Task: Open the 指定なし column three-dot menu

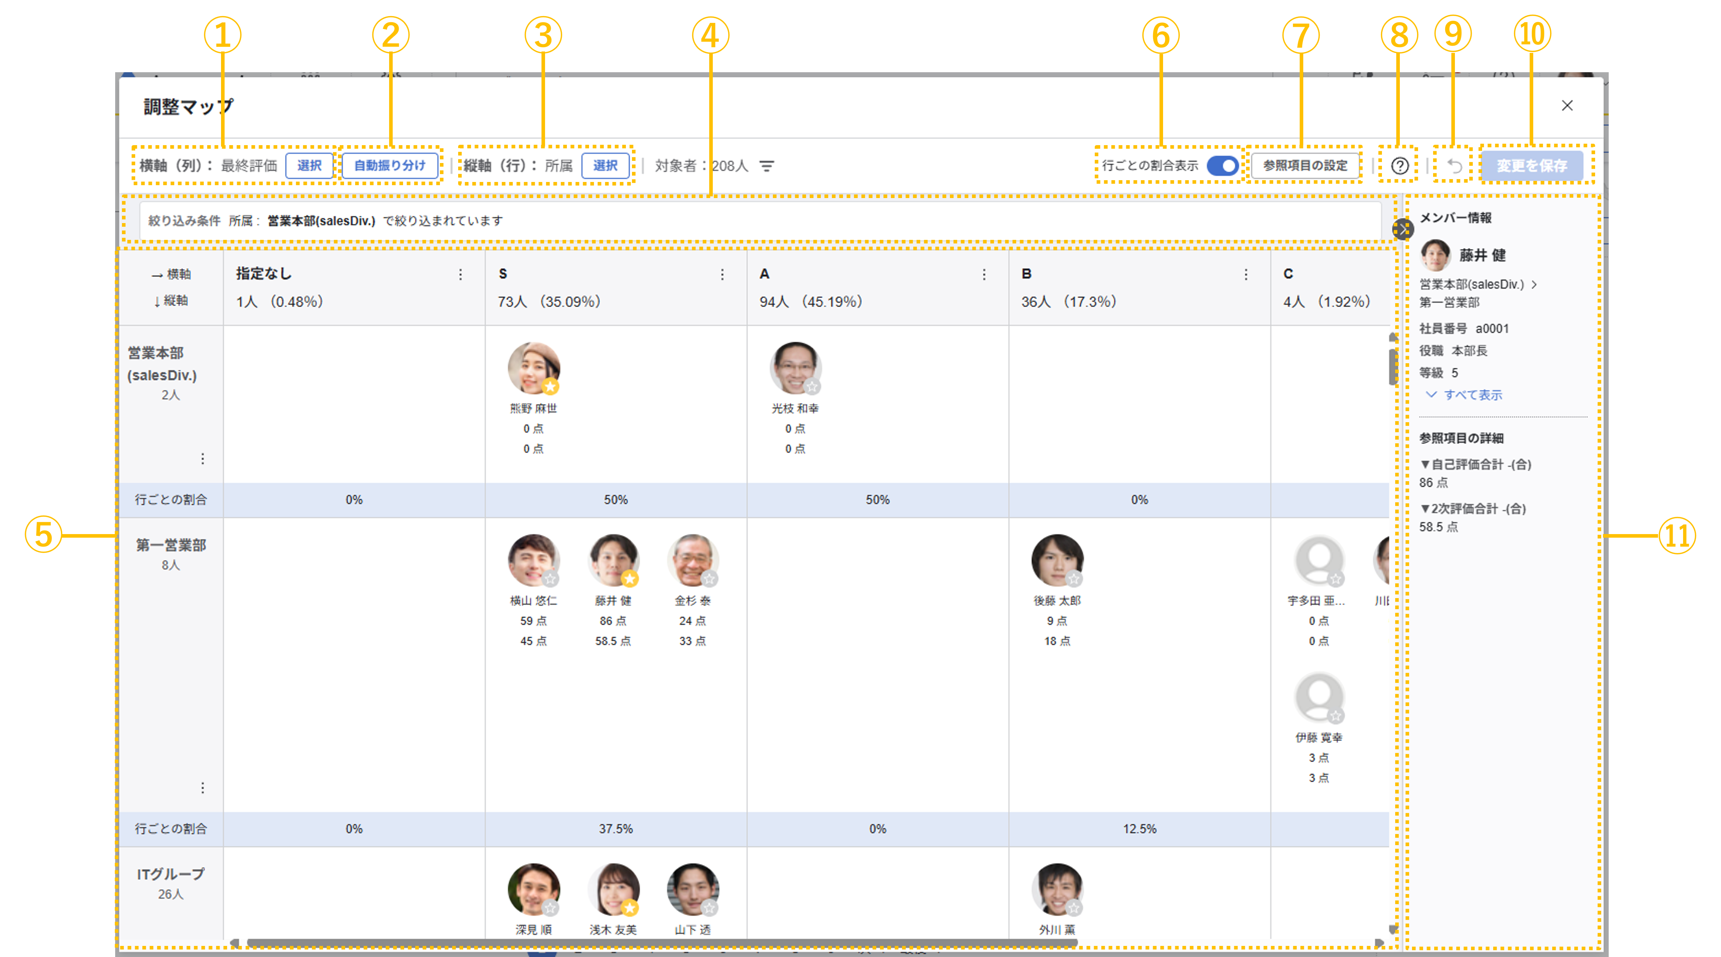Action: pyautogui.click(x=460, y=275)
